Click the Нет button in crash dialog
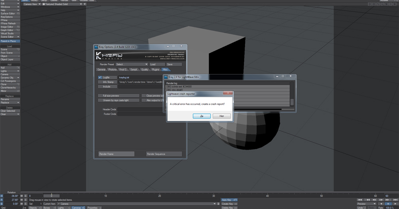Viewport: 399px width, 209px height. (221, 116)
